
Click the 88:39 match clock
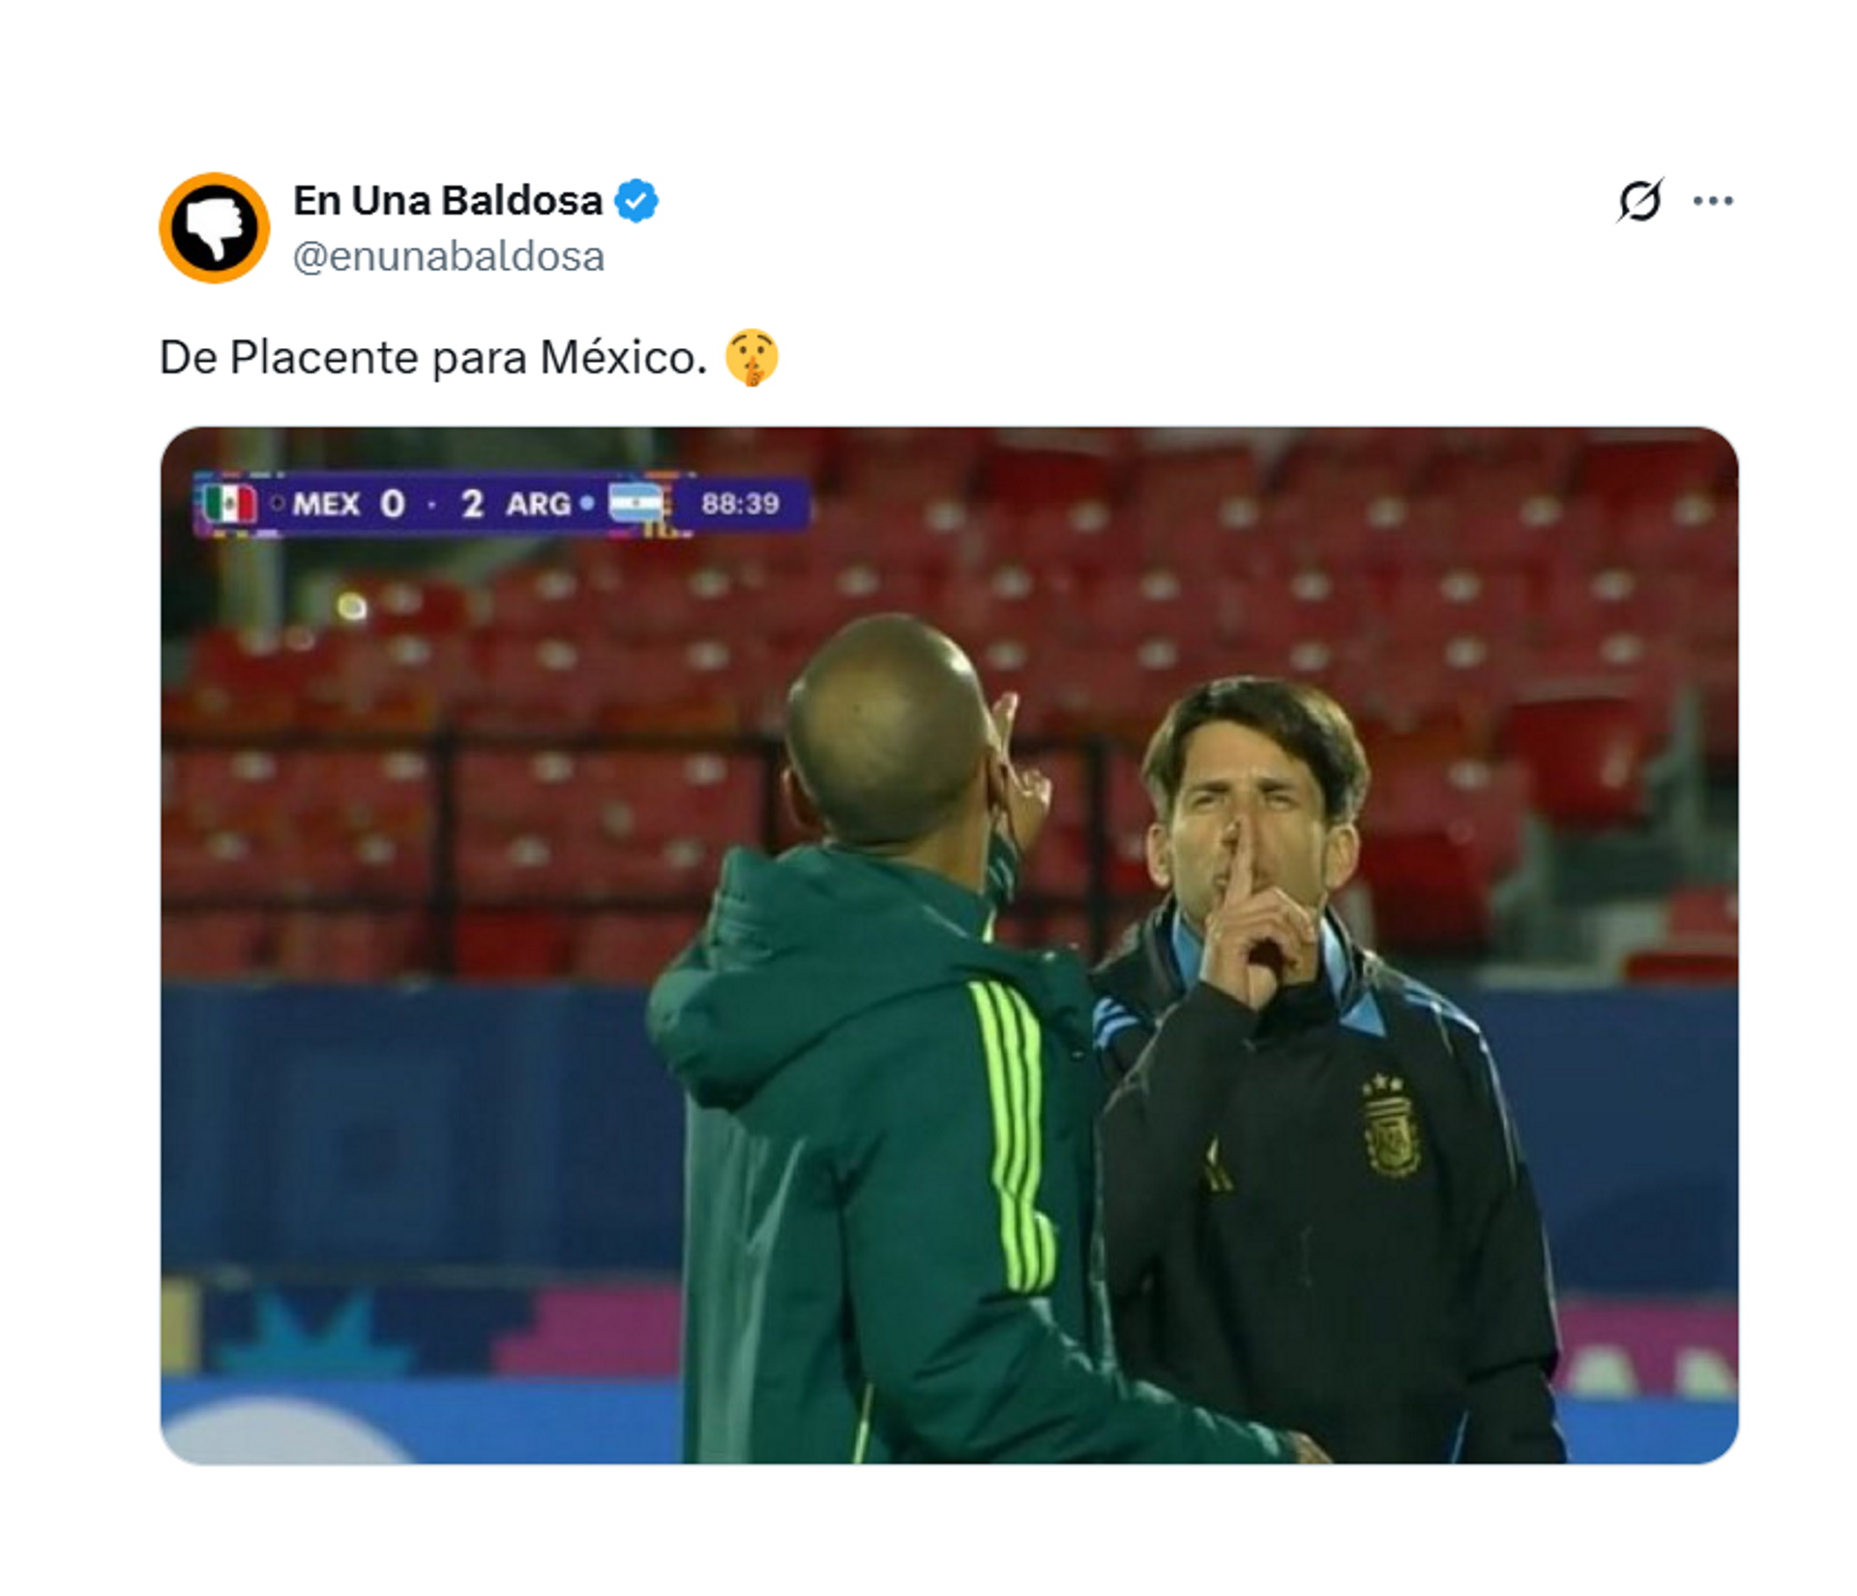(740, 504)
